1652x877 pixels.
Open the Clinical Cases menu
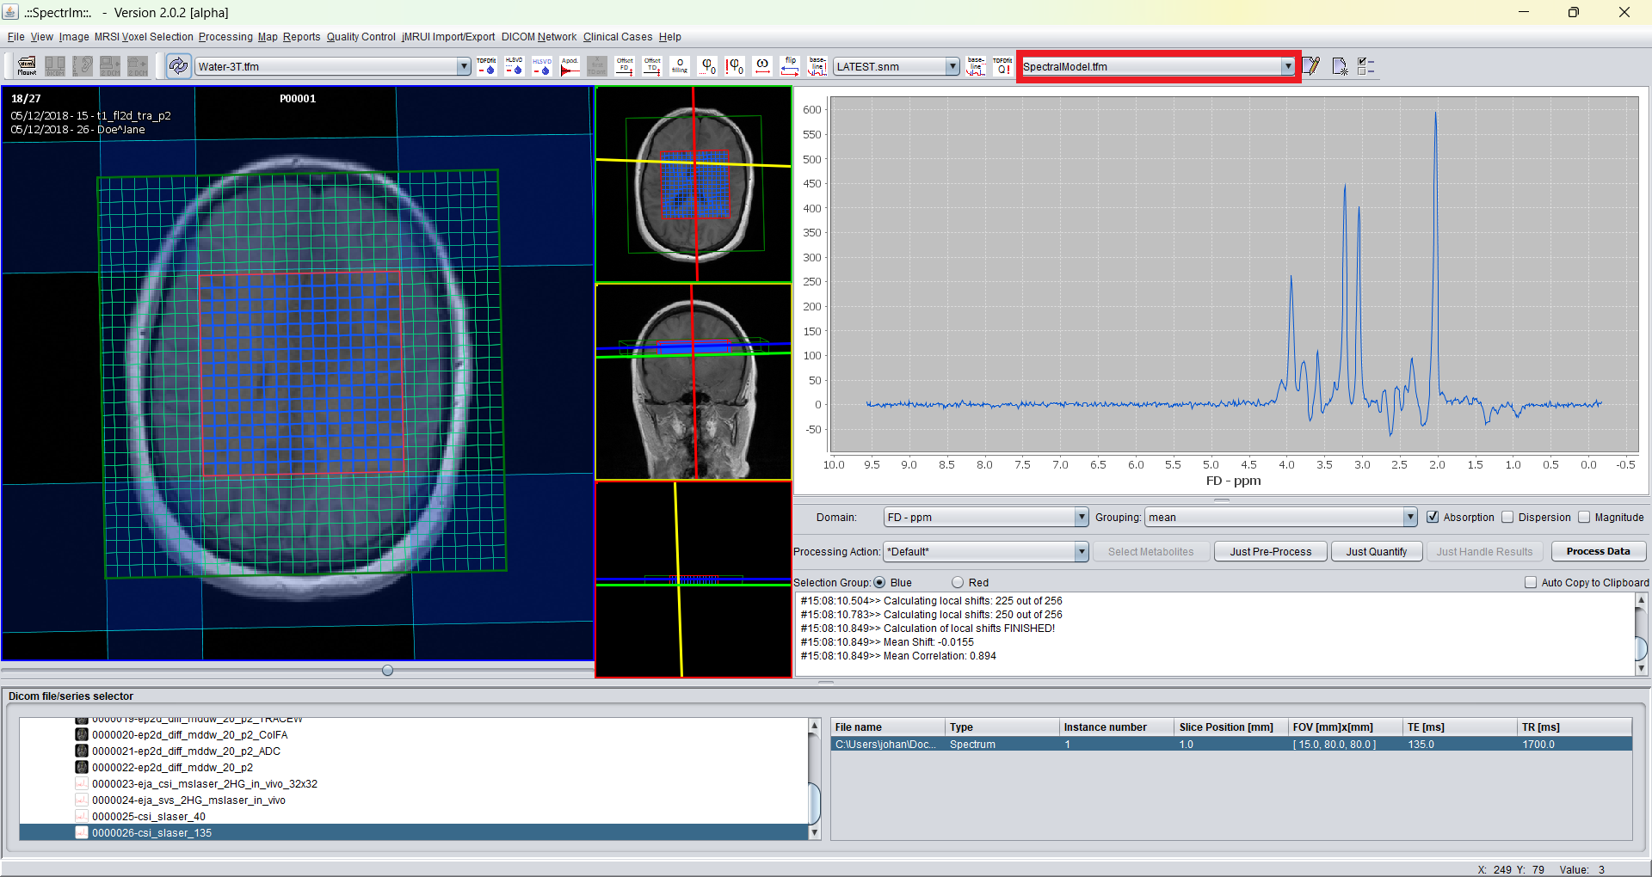pos(618,37)
